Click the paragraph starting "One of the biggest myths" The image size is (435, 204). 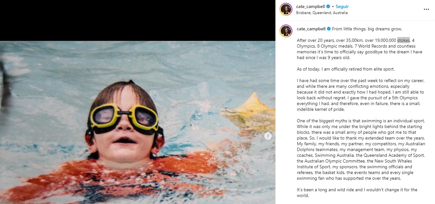pos(361,150)
